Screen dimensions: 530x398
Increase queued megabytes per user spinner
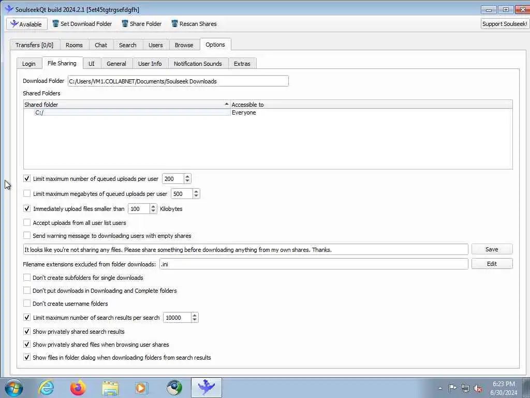(x=196, y=192)
